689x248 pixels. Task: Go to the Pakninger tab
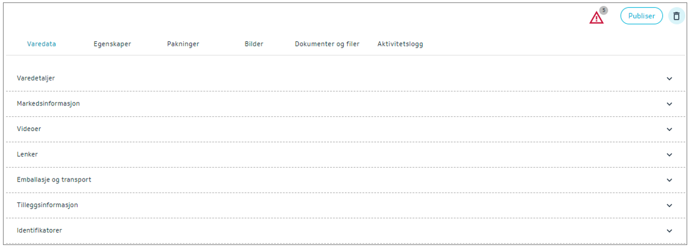(183, 44)
